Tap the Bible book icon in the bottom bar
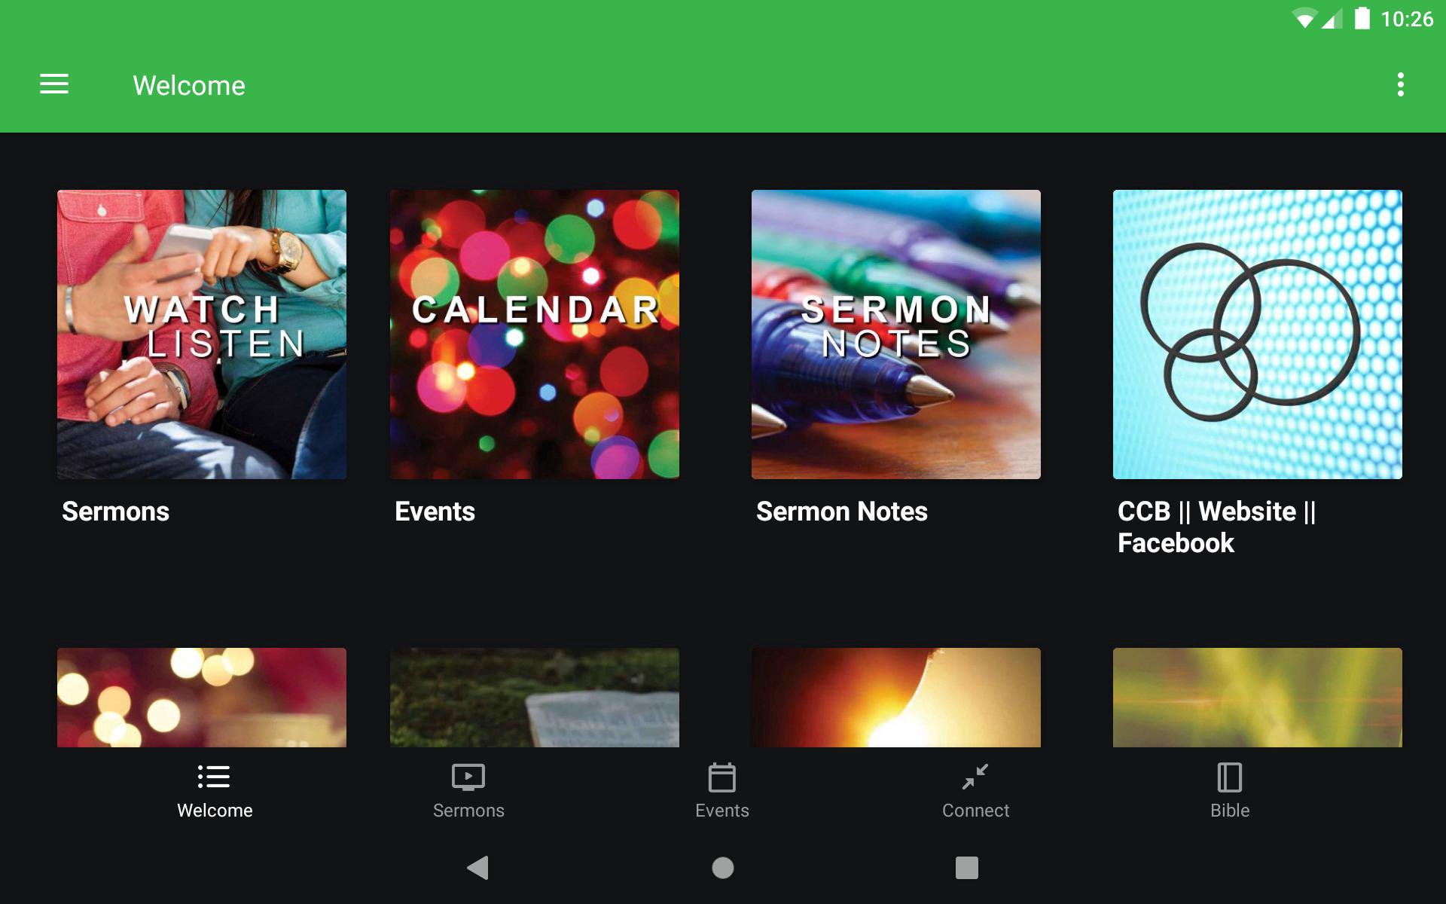Viewport: 1446px width, 904px height. 1229,777
